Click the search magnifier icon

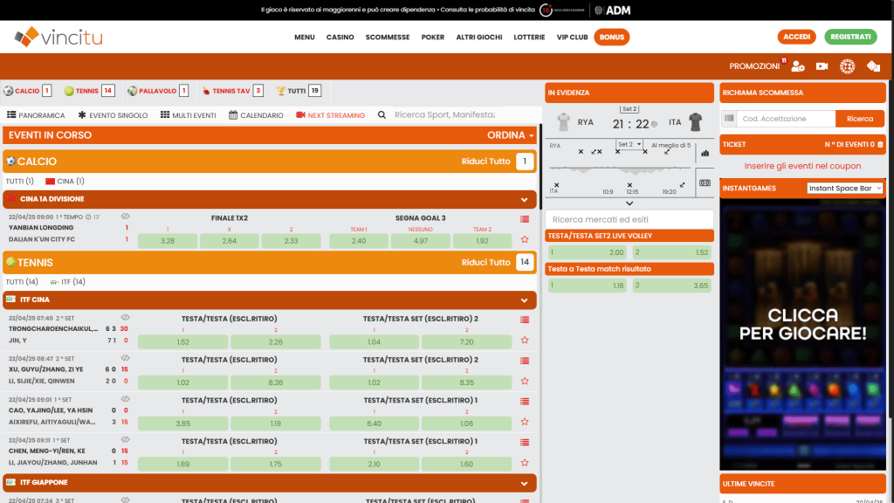(382, 114)
